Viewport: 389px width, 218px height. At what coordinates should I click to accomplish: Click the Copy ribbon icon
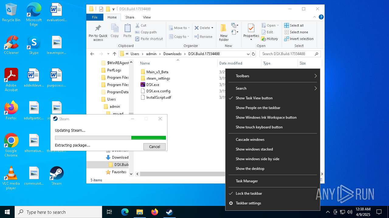[x=115, y=31]
